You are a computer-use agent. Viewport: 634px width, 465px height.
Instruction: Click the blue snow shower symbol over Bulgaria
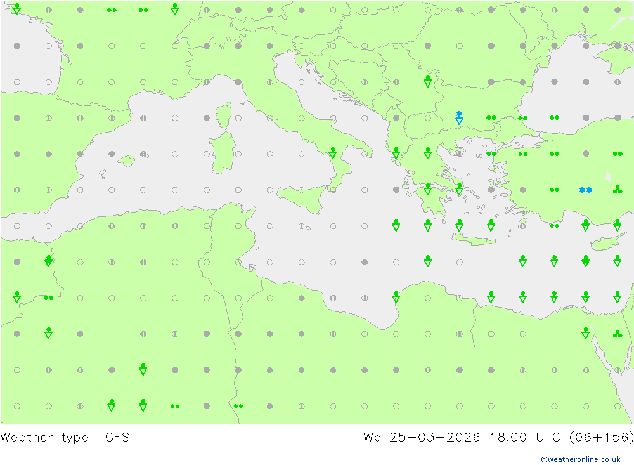(459, 118)
